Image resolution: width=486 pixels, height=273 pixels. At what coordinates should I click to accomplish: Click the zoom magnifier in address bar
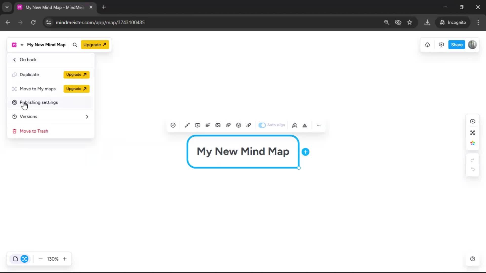pyautogui.click(x=387, y=22)
